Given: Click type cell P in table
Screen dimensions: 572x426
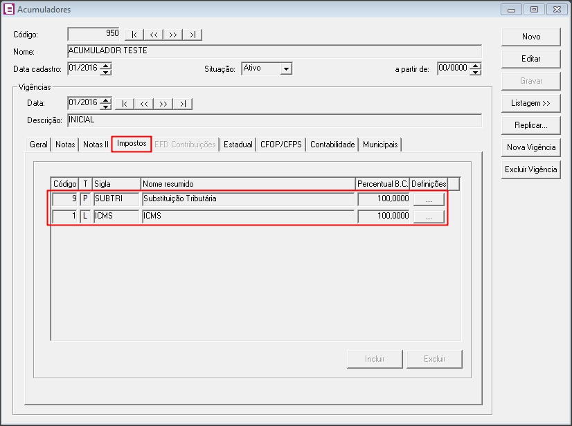Looking at the screenshot, I should pyautogui.click(x=85, y=199).
